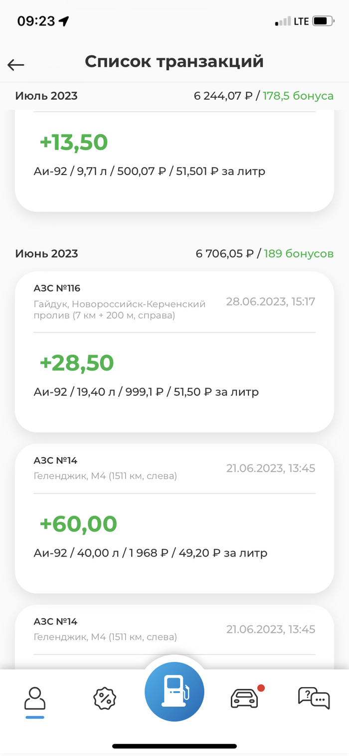Open АЗС №116 Гайдук transaction card

(174, 351)
